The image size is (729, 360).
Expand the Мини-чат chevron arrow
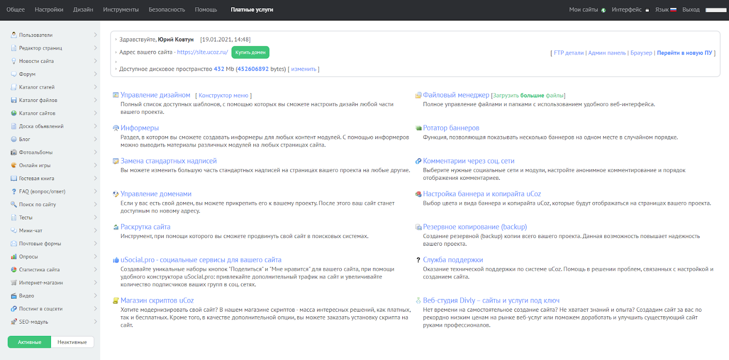tap(95, 231)
